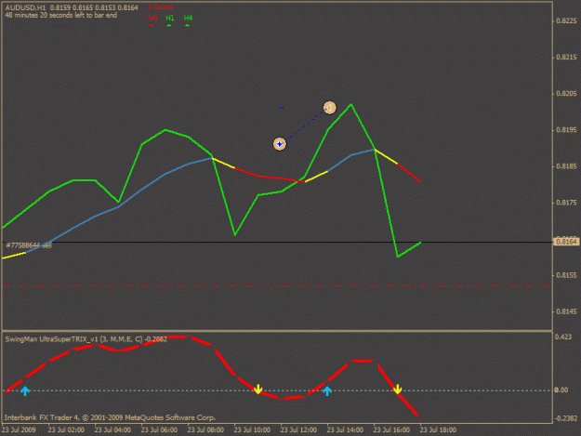Click the cyan up arrow near 14:00

(327, 390)
